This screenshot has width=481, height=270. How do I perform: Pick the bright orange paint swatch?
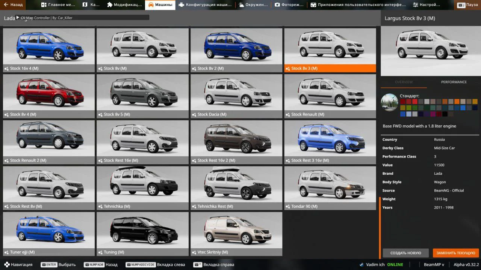457,102
